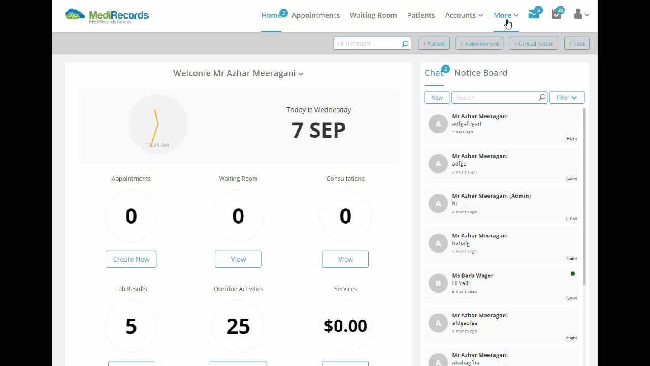Open chat message 'adfgafdgad'

coord(502,126)
